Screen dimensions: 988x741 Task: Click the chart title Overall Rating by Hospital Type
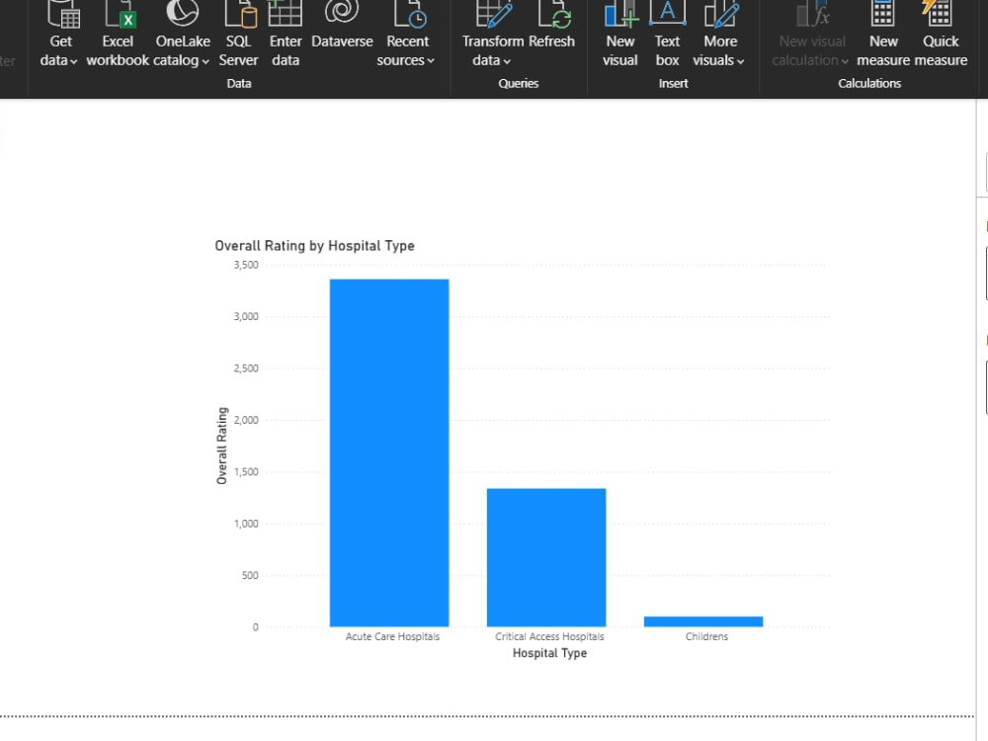pyautogui.click(x=314, y=246)
